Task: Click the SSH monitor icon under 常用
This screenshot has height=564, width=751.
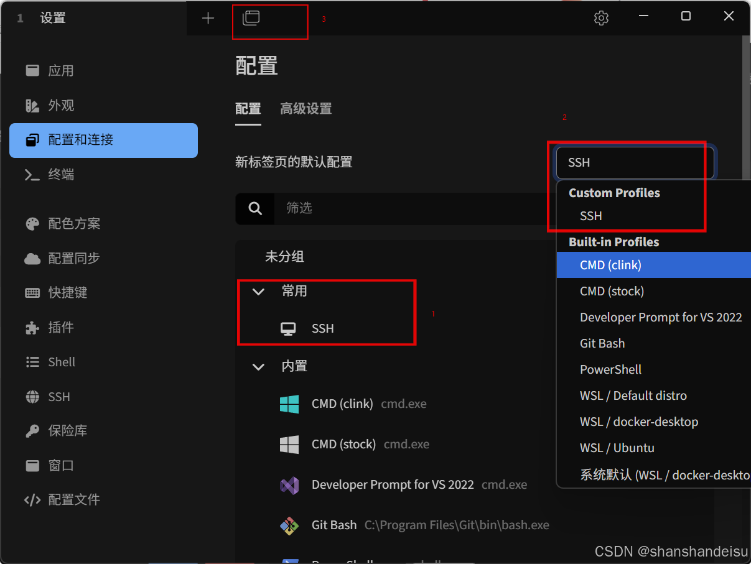Action: (288, 329)
